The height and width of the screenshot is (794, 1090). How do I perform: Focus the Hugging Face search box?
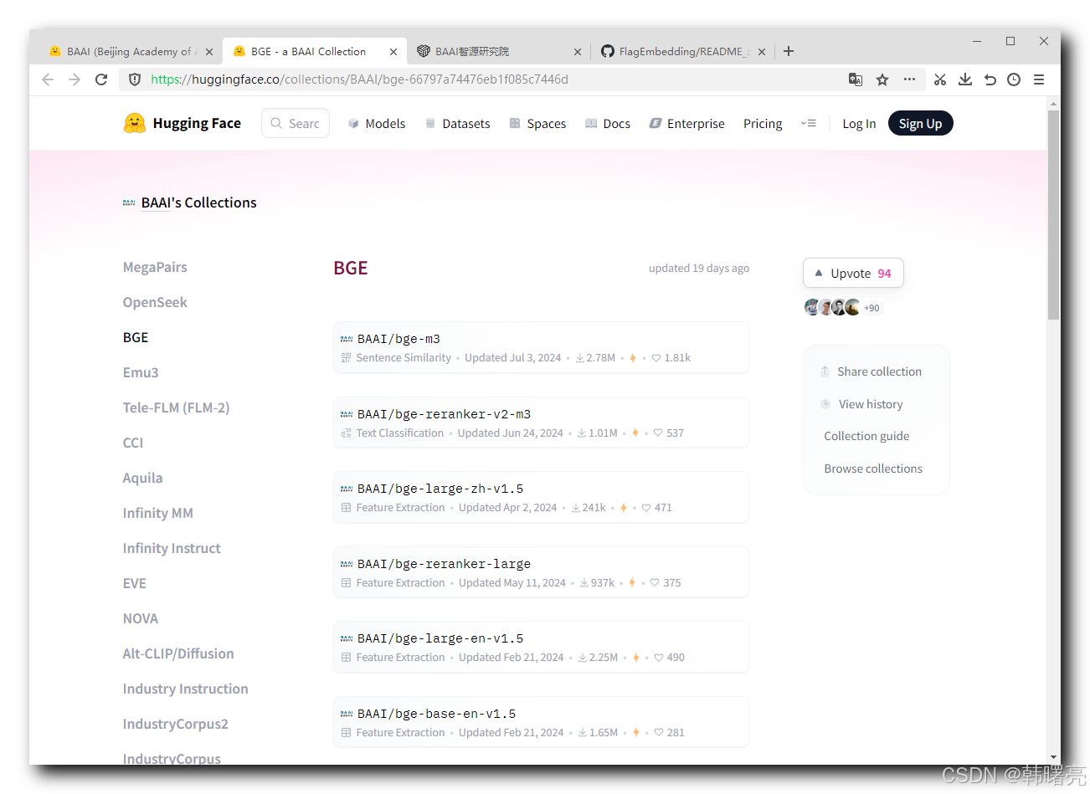pyautogui.click(x=296, y=123)
